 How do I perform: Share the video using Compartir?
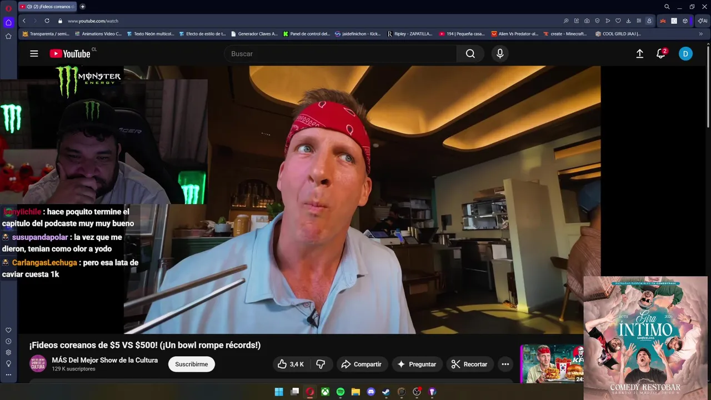pos(362,364)
